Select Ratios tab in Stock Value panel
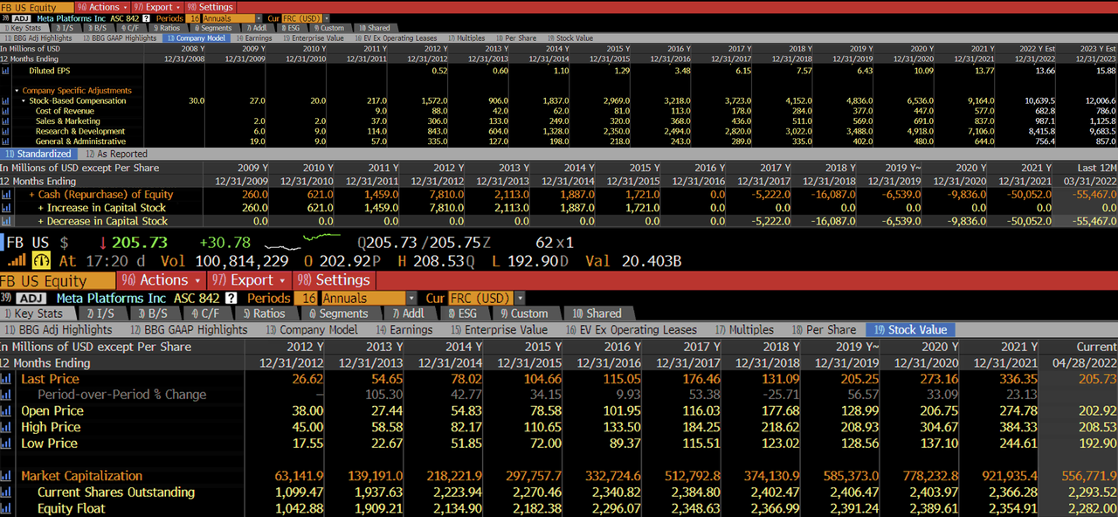This screenshot has width=1118, height=517. coord(263,314)
